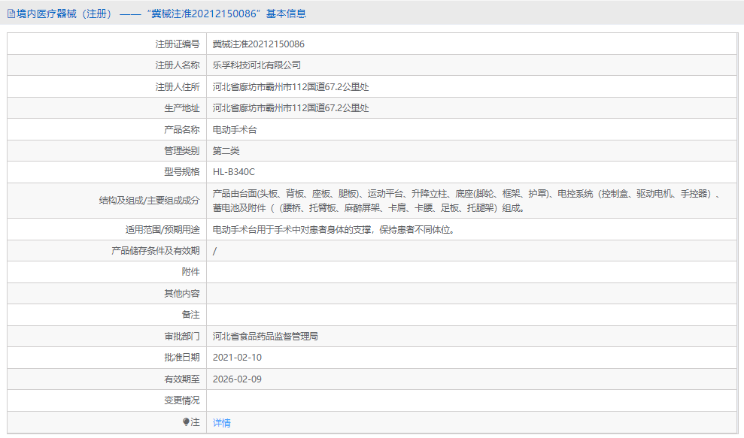This screenshot has width=744, height=438.
Task: Click the 产品储存条件及有效期 label
Action: [x=156, y=251]
